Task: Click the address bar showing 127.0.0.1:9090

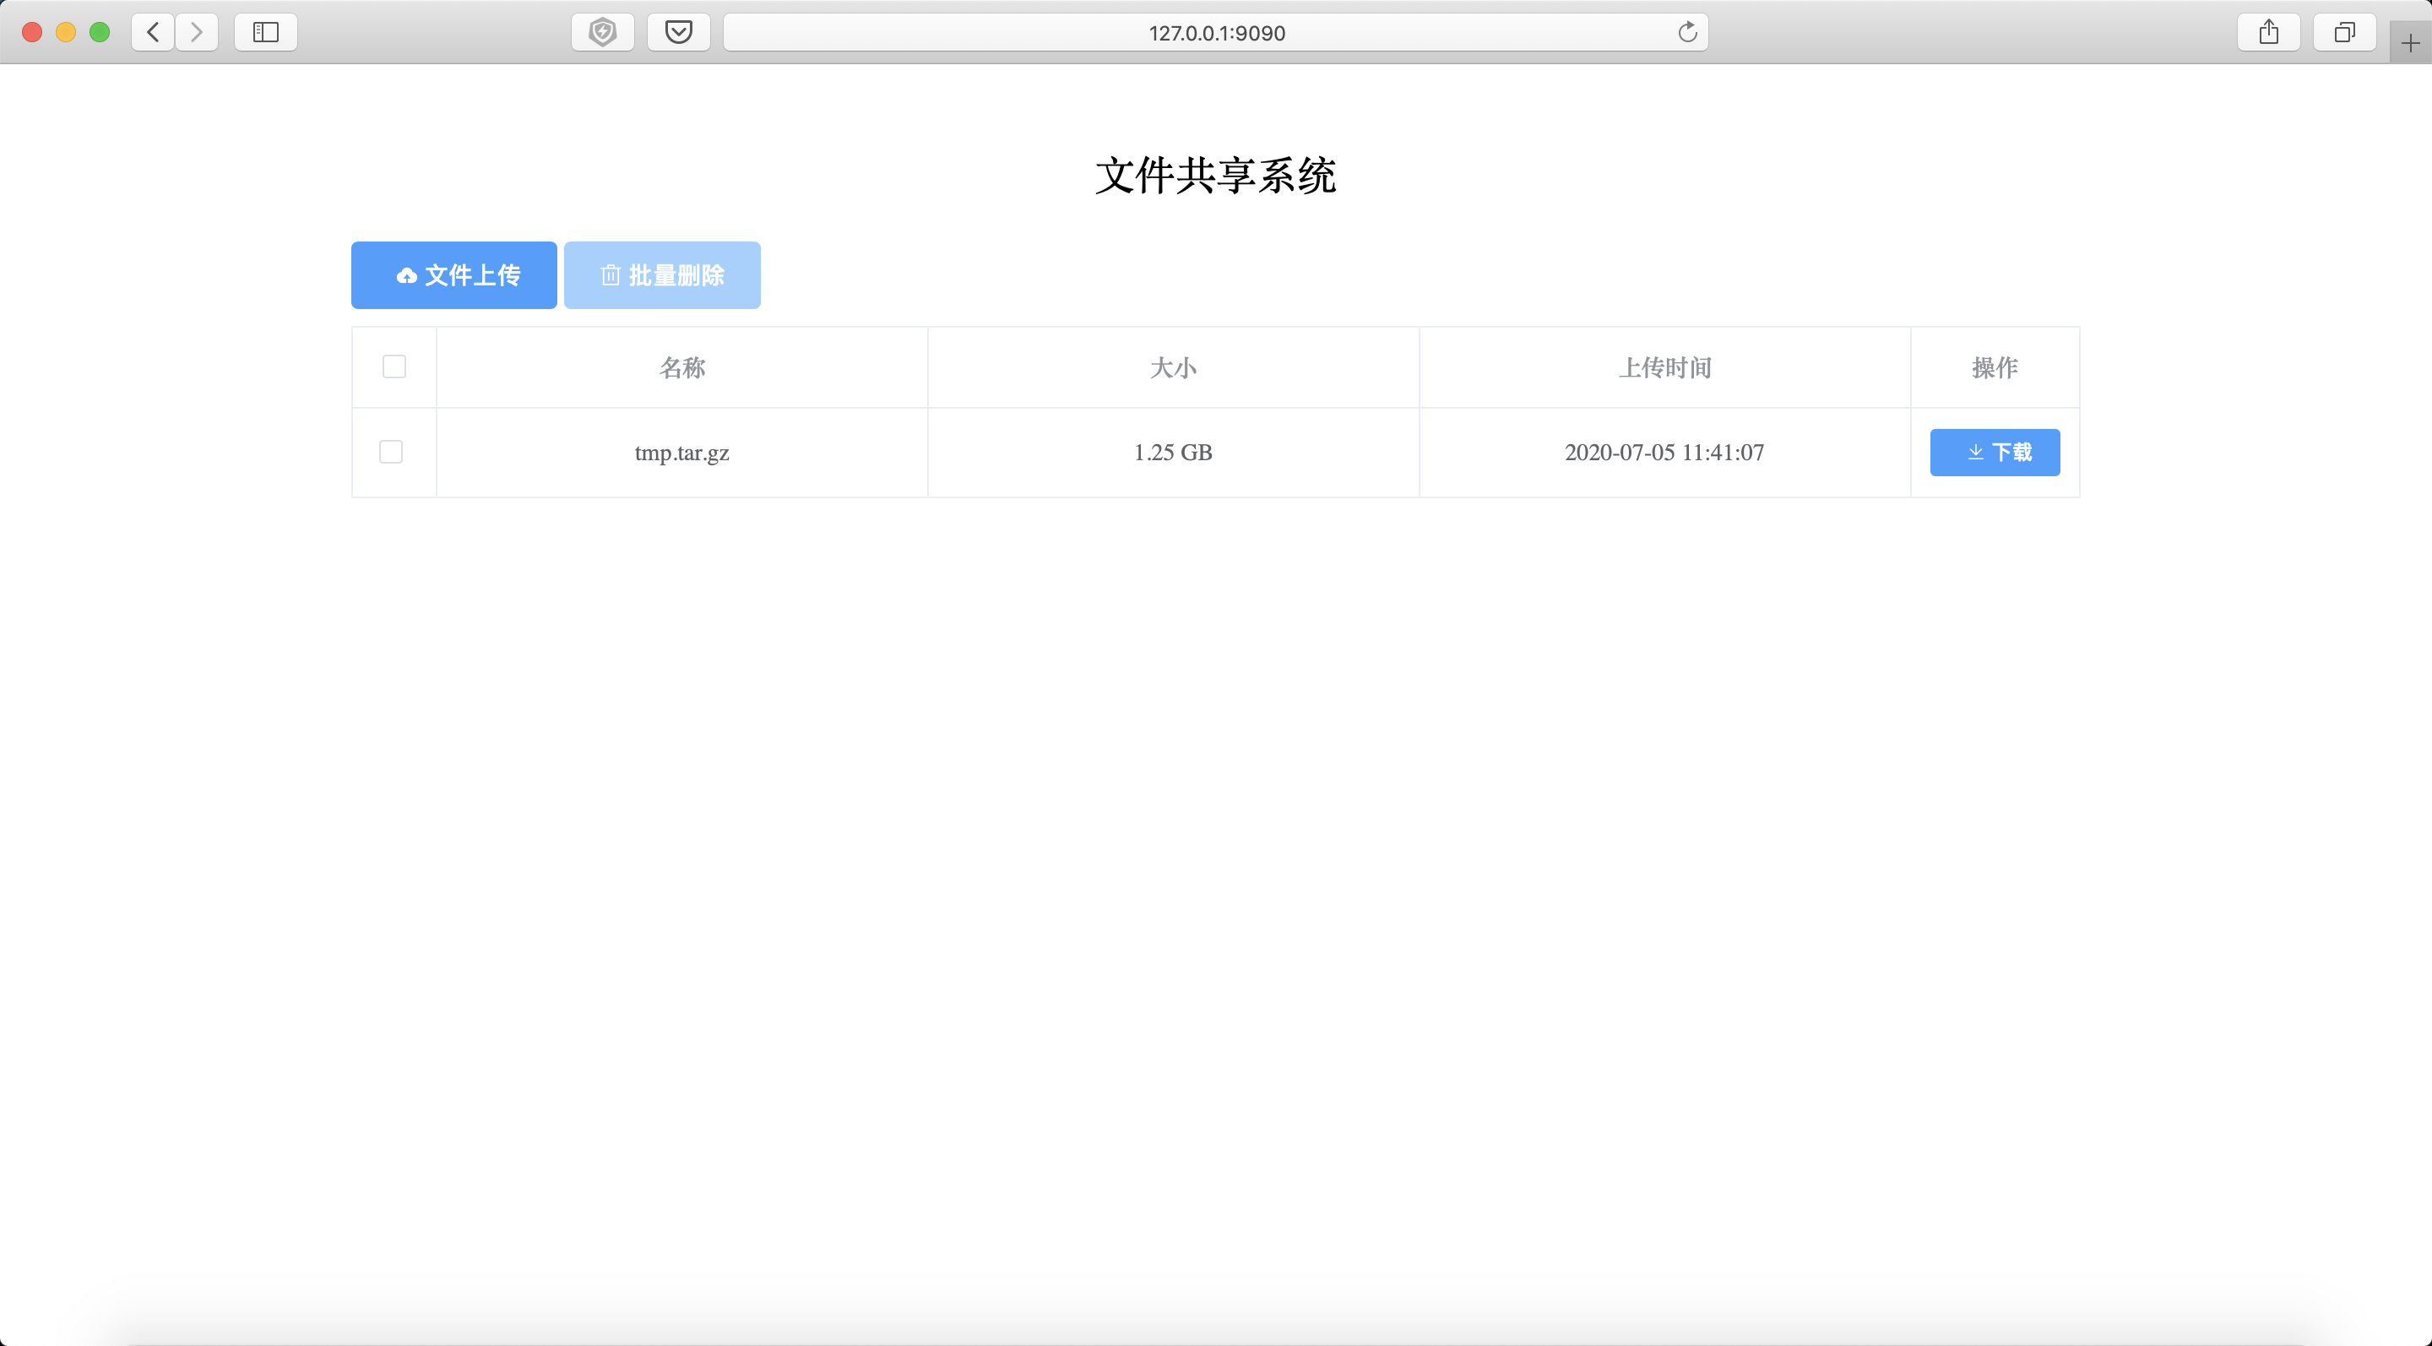Action: (x=1216, y=32)
